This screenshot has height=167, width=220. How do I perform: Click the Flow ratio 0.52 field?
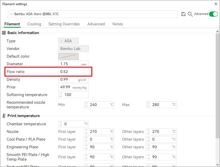pyautogui.click(x=74, y=72)
